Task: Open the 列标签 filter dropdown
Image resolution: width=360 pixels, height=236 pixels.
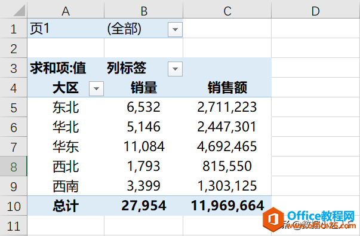Action: [x=175, y=69]
